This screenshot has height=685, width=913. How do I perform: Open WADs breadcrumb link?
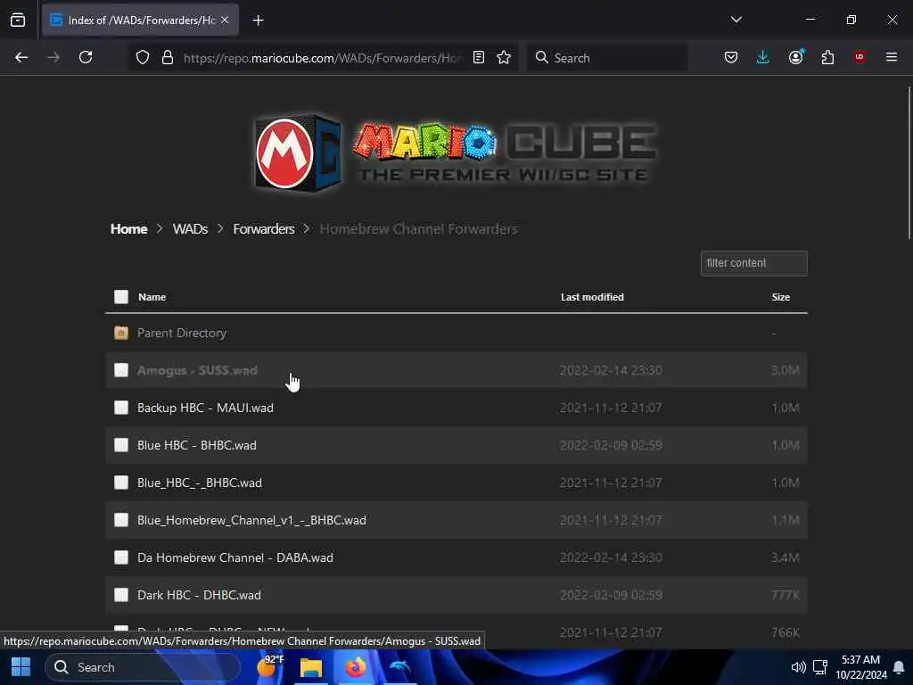(x=191, y=229)
